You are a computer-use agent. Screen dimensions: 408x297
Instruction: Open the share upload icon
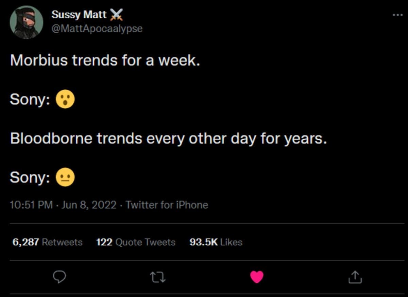[355, 277]
